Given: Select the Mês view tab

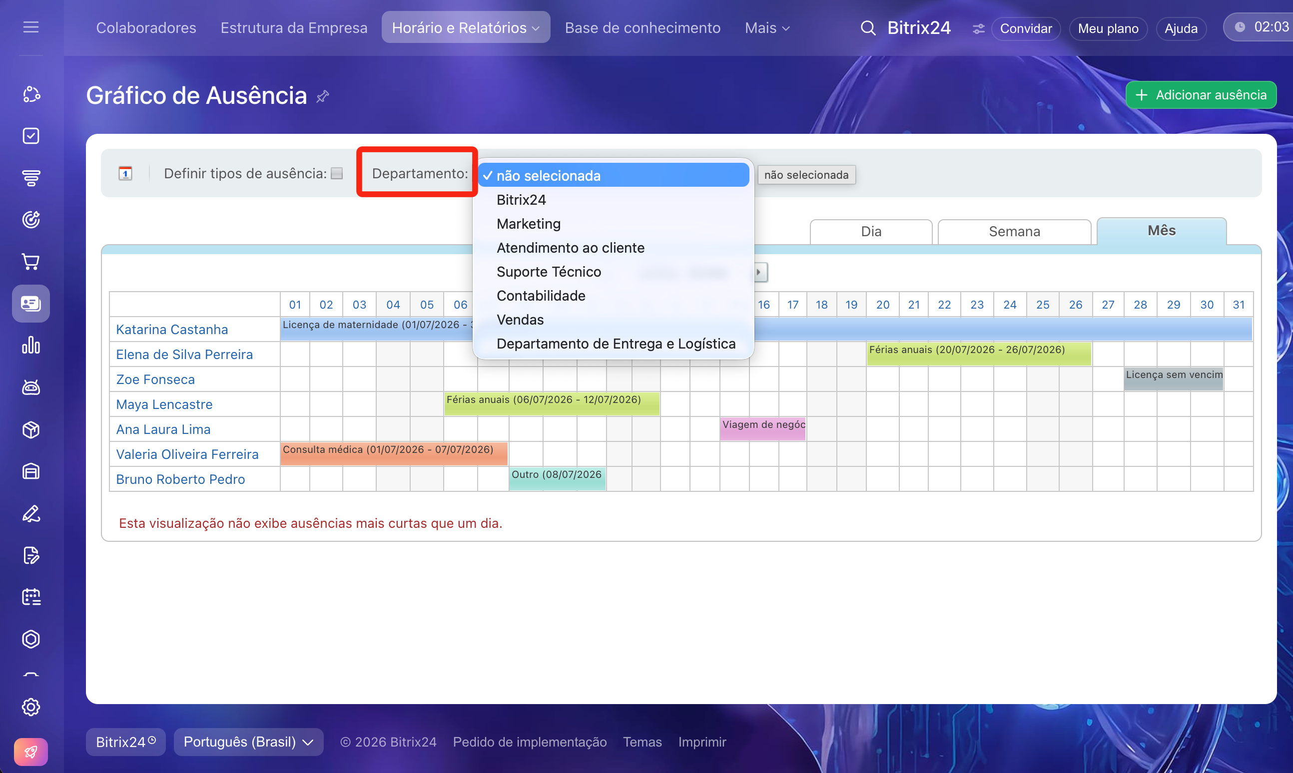Looking at the screenshot, I should tap(1162, 231).
